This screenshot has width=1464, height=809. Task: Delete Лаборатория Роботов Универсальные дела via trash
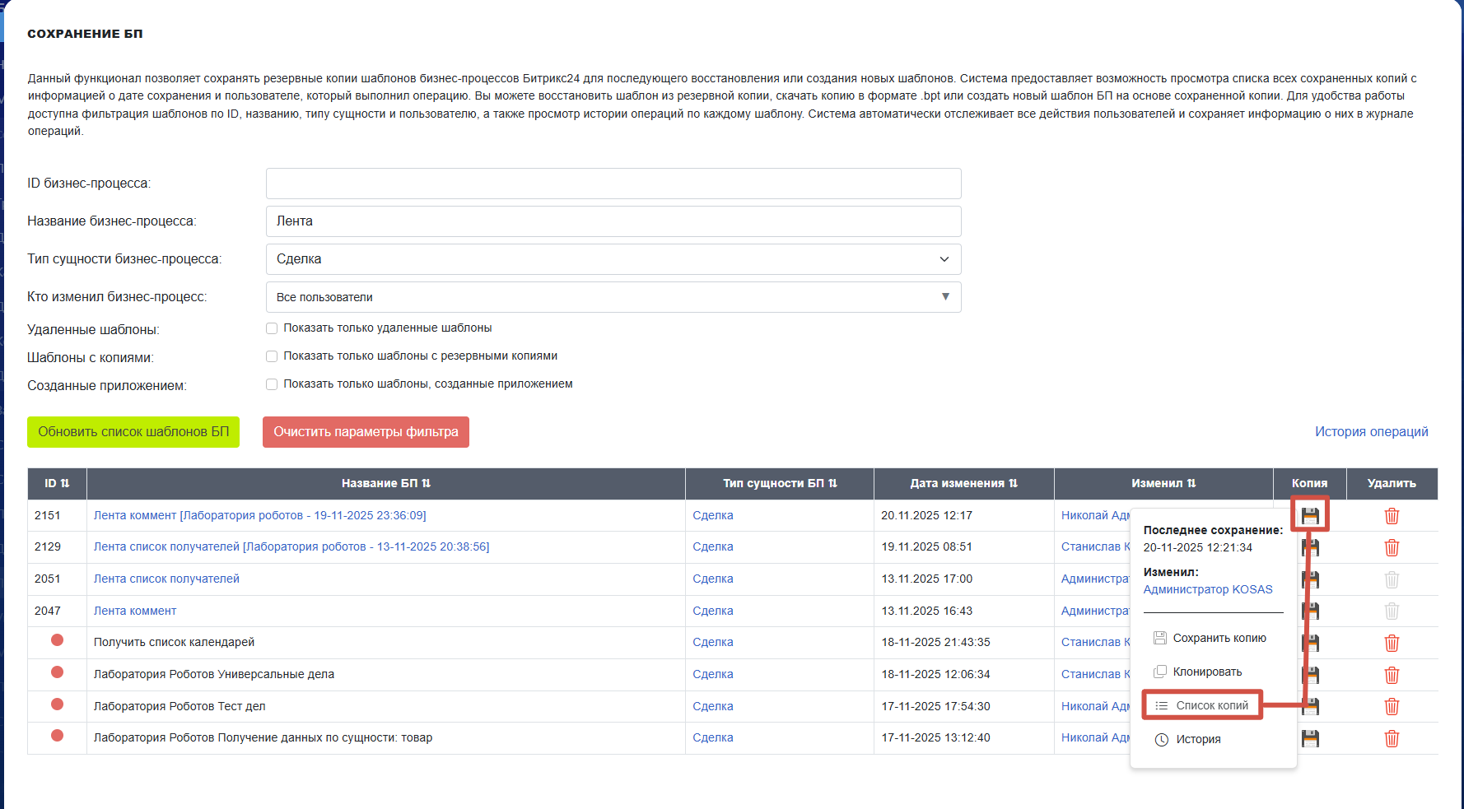(1392, 675)
